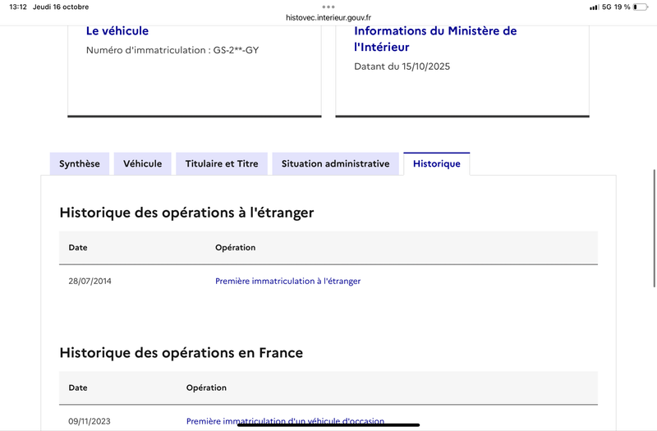The height and width of the screenshot is (431, 657).
Task: Click the 09/11/2023 date cell
Action: click(x=90, y=421)
